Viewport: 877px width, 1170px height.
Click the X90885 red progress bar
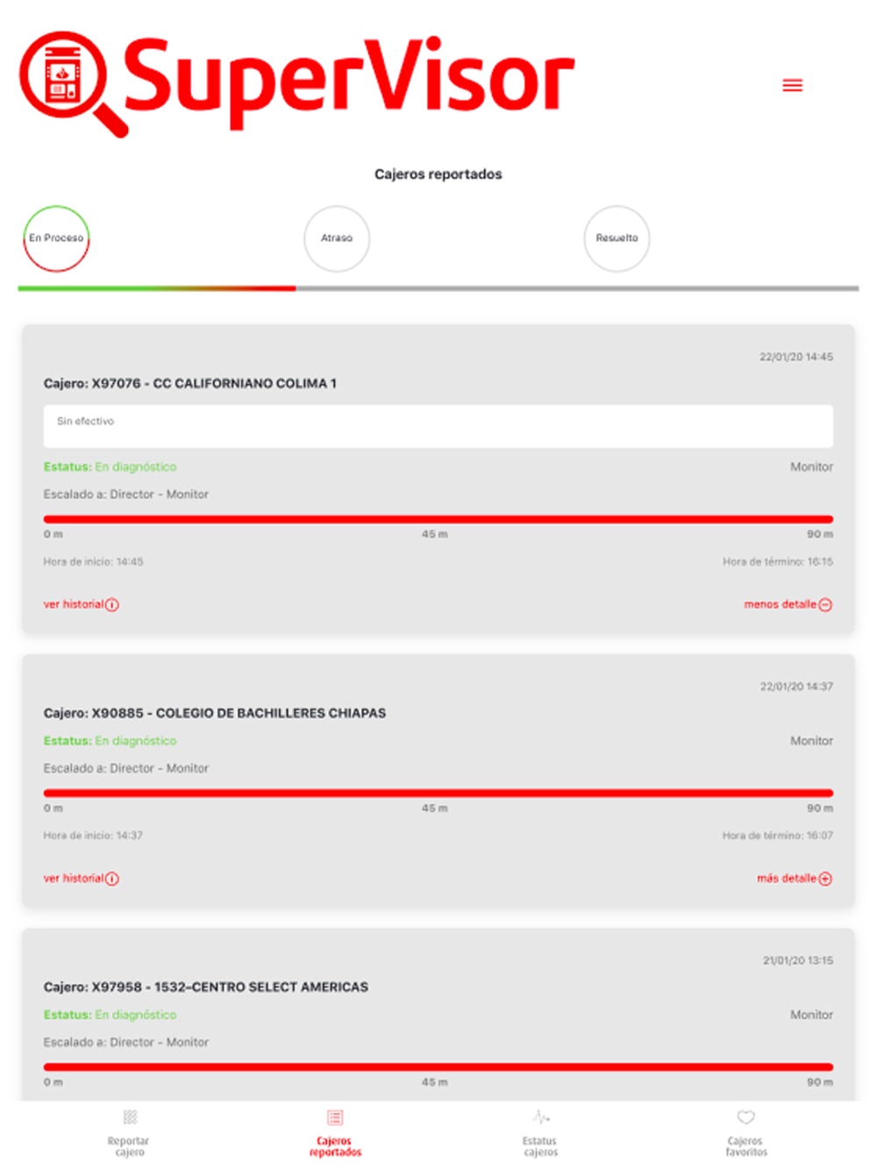438,793
